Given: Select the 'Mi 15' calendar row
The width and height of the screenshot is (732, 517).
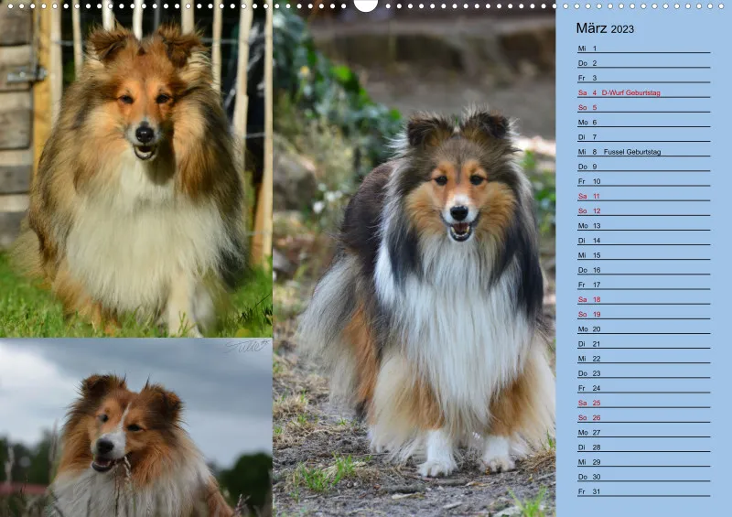Looking at the screenshot, I should point(643,255).
